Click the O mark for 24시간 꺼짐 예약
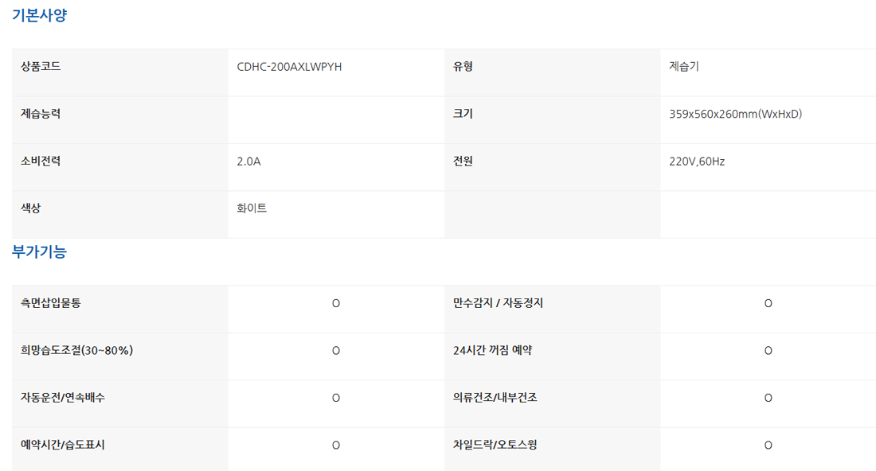The image size is (876, 471). click(x=768, y=351)
